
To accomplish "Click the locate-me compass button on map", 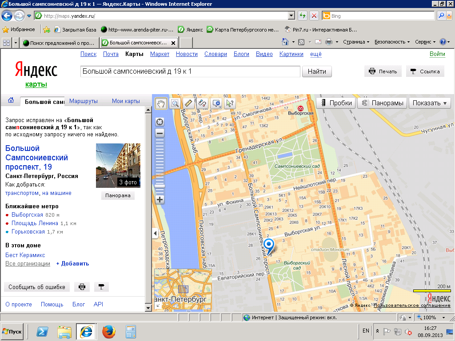I will click(x=160, y=122).
